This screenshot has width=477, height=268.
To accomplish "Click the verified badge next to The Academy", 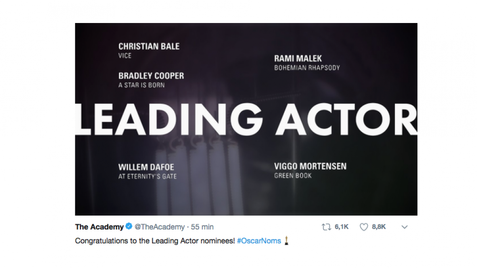I will point(128,227).
